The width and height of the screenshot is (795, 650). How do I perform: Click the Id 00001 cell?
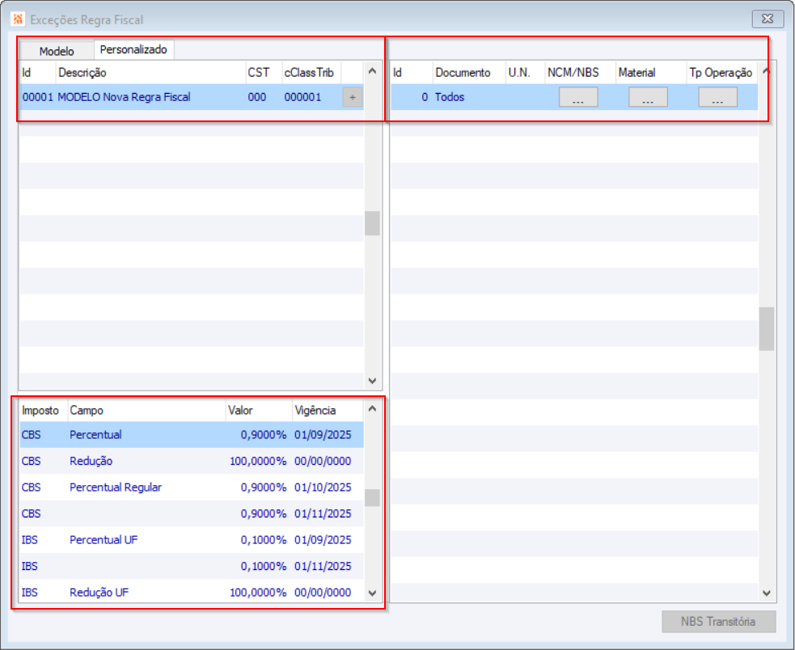37,97
